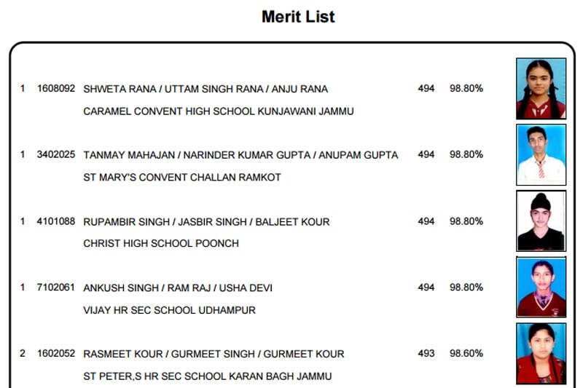This screenshot has width=583, height=388.
Task: Select roll number 3402025
Action: tap(56, 154)
